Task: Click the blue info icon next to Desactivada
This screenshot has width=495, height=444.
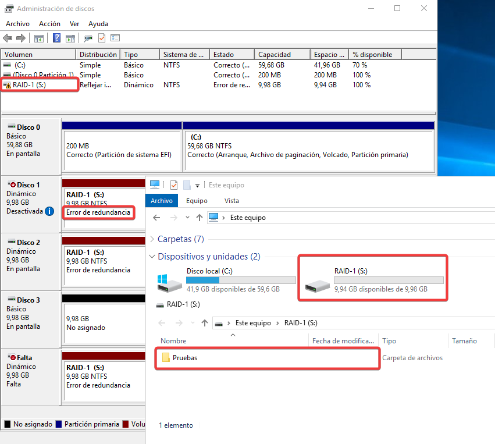Action: 50,211
